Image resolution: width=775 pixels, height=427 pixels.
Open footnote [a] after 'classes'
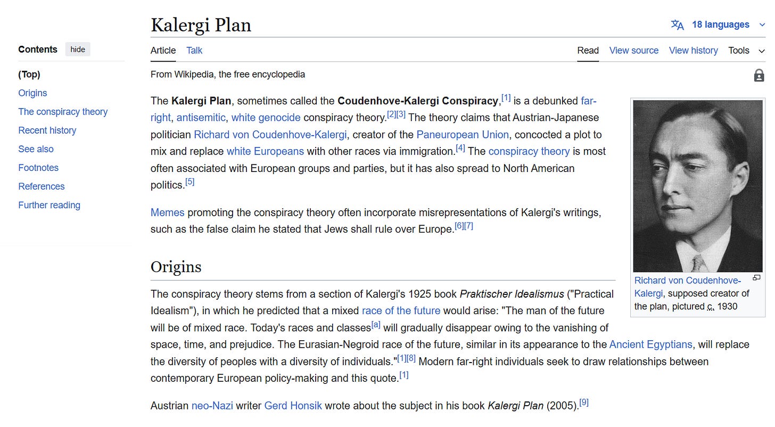coord(376,324)
